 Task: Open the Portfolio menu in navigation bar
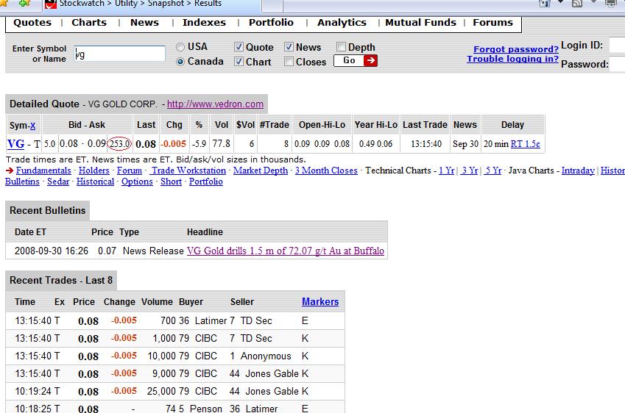[x=271, y=23]
